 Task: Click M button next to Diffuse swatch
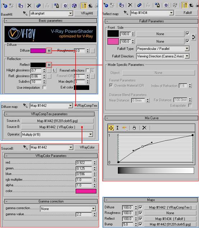(49, 50)
